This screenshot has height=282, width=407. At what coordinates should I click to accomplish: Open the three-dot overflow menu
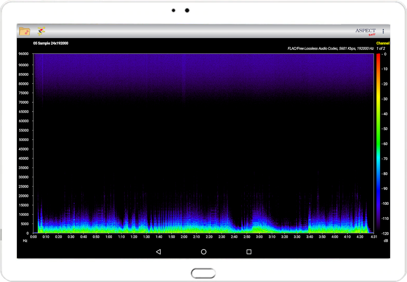383,31
